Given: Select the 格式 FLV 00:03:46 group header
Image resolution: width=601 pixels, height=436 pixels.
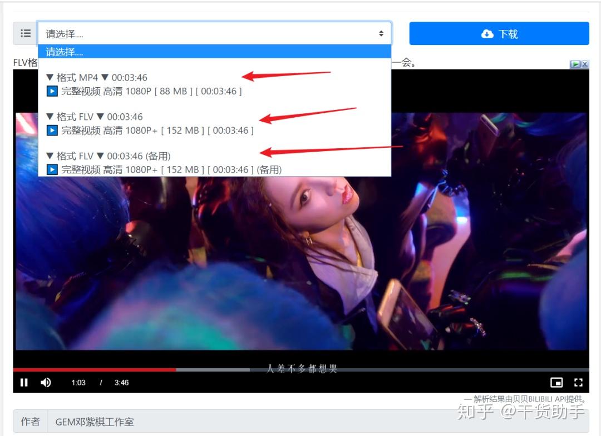Looking at the screenshot, I should (94, 117).
